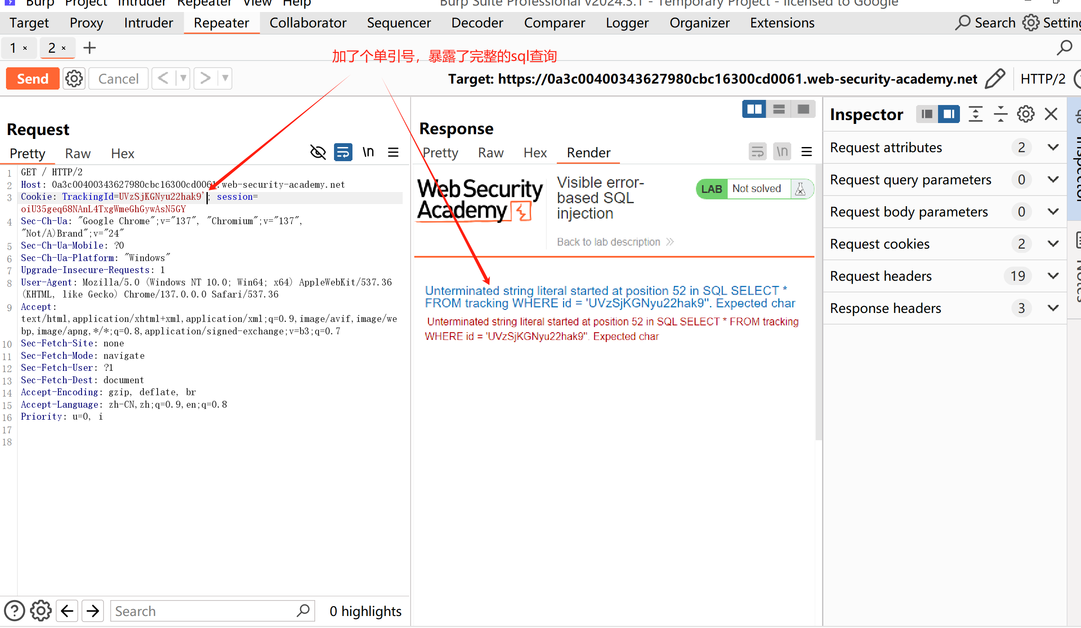Switch to the Intruder tool tab
1081x628 pixels.
point(148,23)
